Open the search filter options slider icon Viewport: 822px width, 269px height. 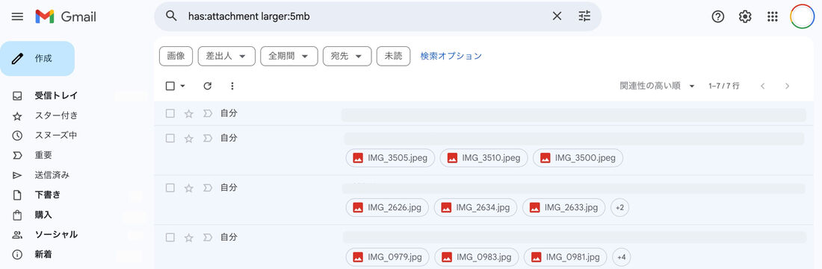tap(584, 16)
